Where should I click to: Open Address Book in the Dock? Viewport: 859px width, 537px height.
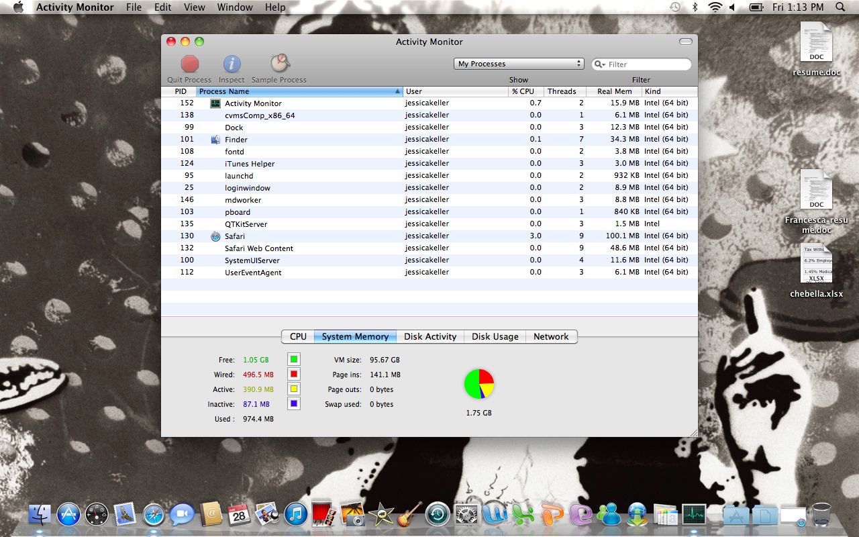pos(211,515)
